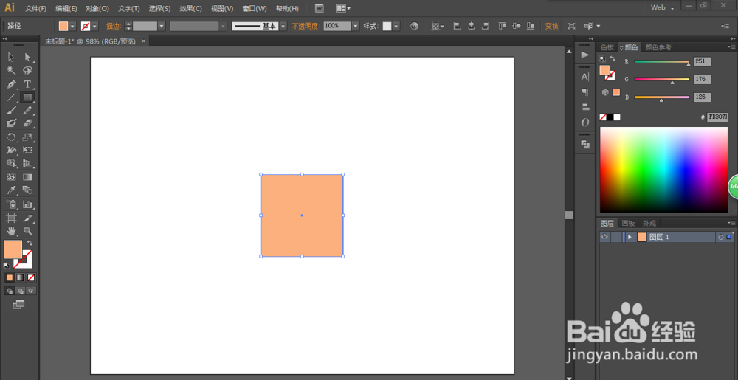Select the Mesh tool
Screen dimensions: 738x380
pos(12,177)
